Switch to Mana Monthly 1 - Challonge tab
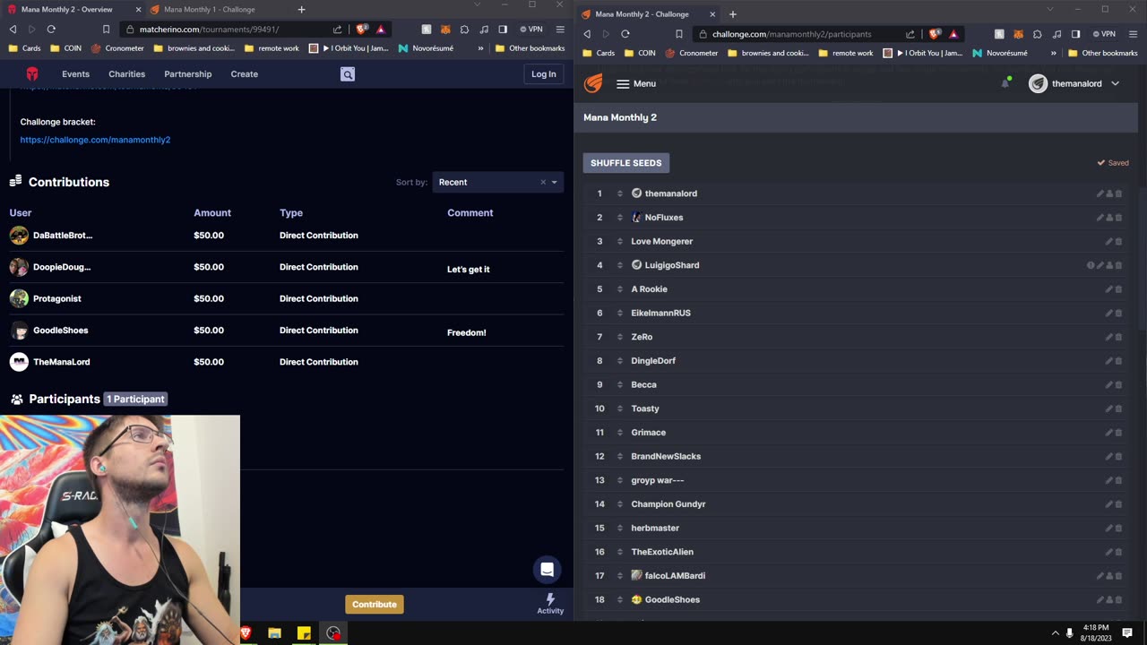The height and width of the screenshot is (645, 1147). click(211, 9)
